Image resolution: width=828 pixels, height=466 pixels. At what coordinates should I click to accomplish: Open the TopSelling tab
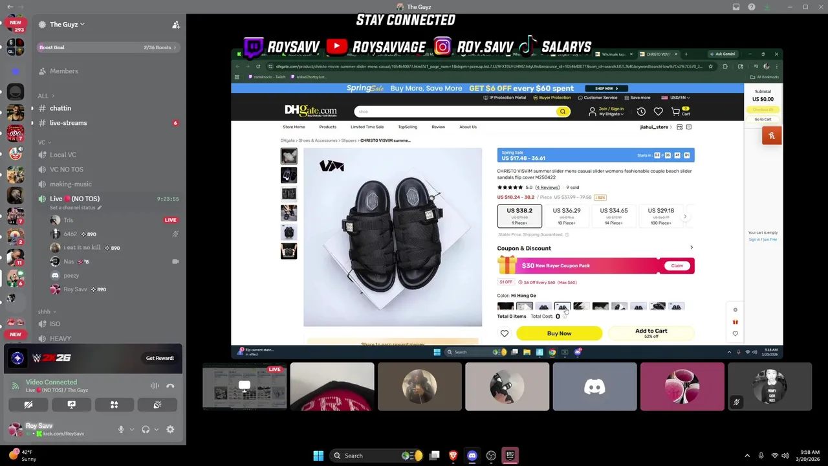coord(408,127)
